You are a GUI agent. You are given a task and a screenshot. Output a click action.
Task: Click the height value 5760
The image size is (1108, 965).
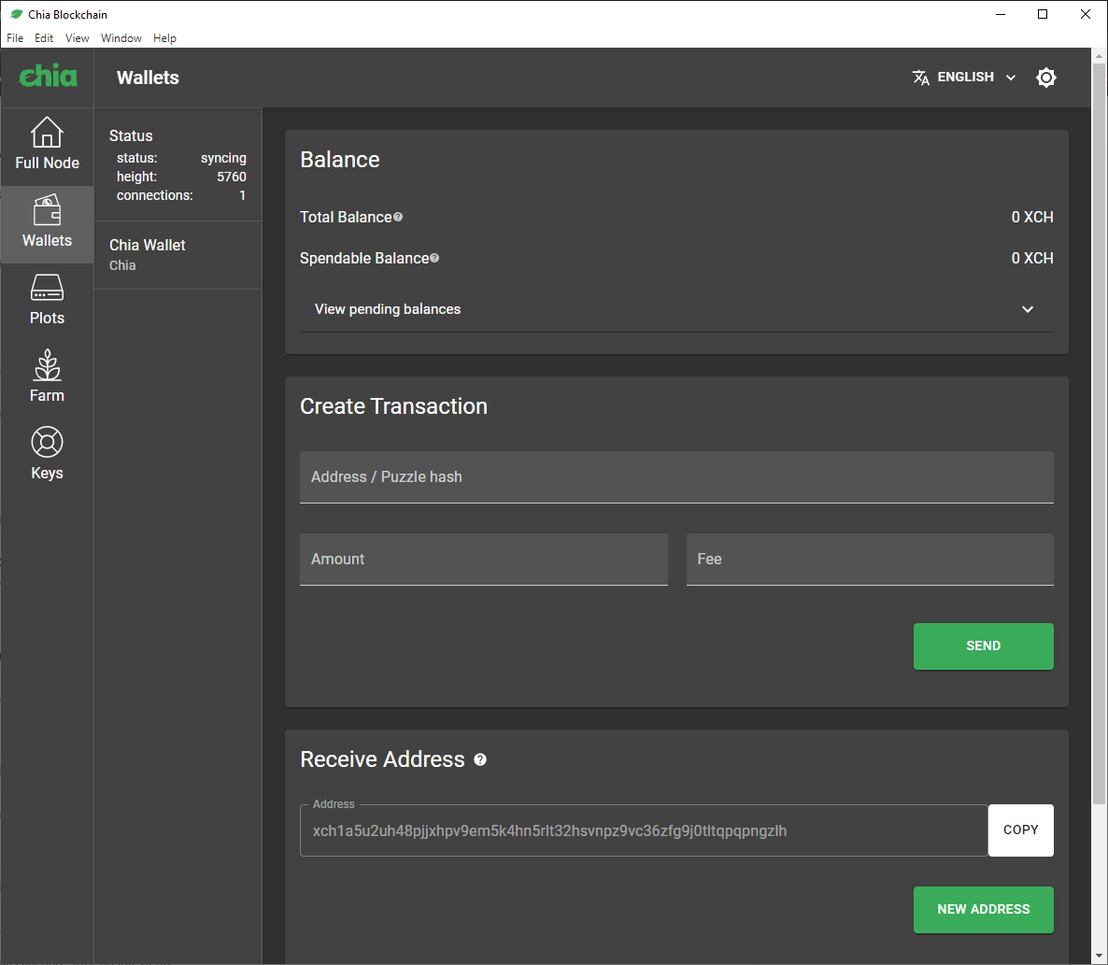tap(231, 177)
